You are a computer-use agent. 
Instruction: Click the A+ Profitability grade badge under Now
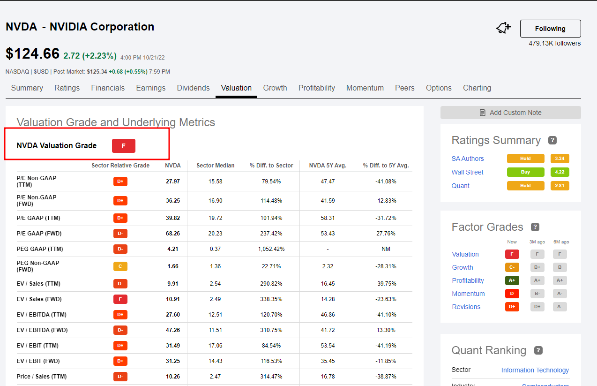tap(512, 280)
